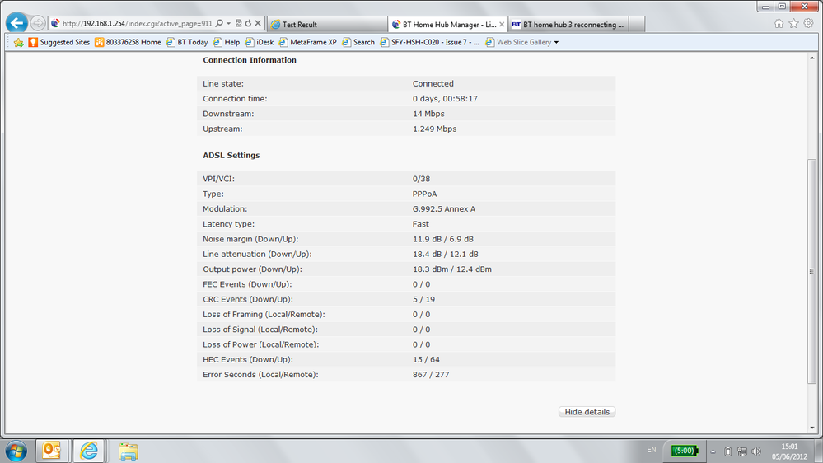
Task: Open Outlook from the taskbar
Action: pos(51,451)
